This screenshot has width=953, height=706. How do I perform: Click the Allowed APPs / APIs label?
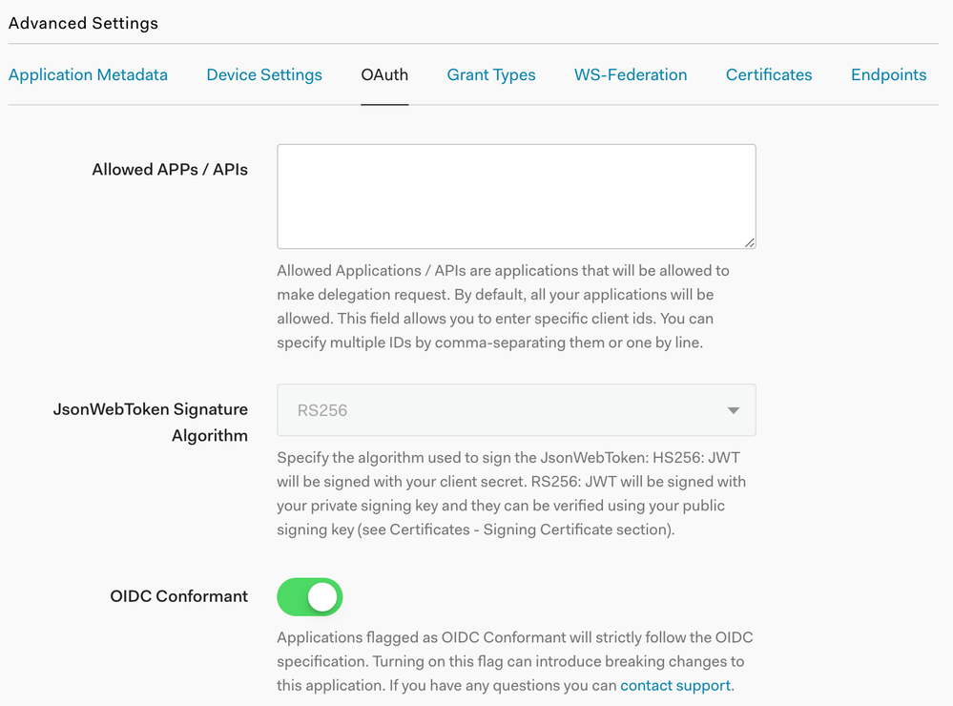pyautogui.click(x=169, y=169)
